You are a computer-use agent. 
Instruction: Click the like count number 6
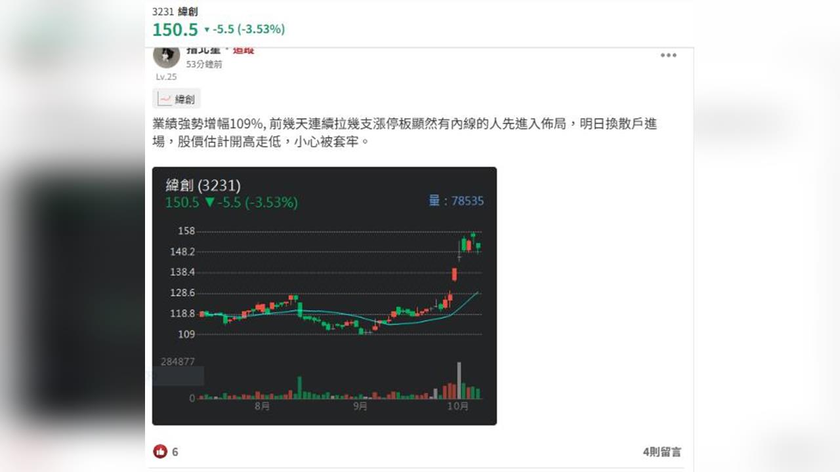[x=175, y=452]
